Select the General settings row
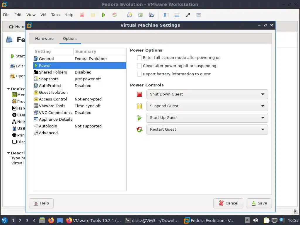This screenshot has width=300, height=225. (80, 59)
